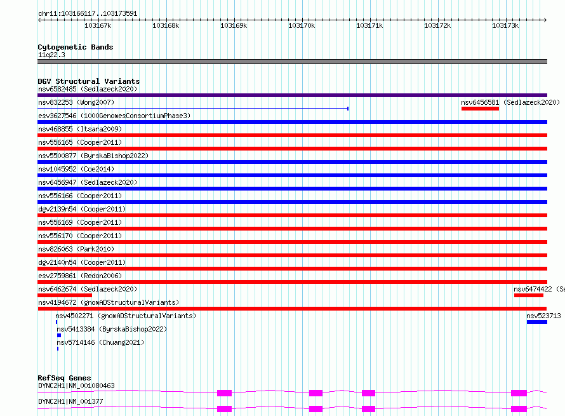Select first exon of DYNC2H1|NM_001080463
The width and height of the screenshot is (565, 416).
224,393
